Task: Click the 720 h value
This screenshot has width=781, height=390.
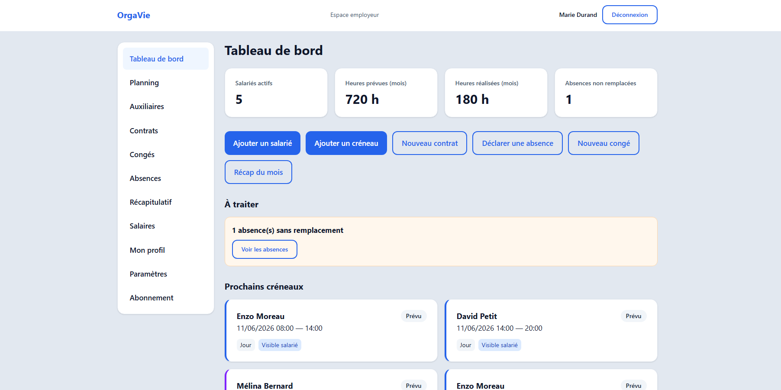Action: coord(362,100)
